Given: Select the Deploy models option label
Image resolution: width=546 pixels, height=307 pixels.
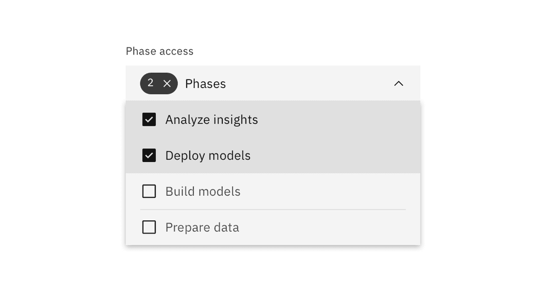Looking at the screenshot, I should 208,155.
